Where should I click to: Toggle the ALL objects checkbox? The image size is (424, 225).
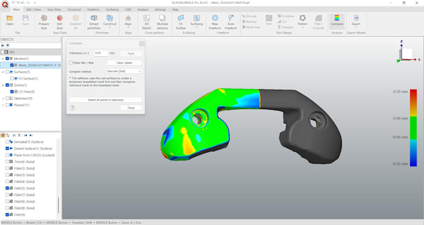click(2, 52)
